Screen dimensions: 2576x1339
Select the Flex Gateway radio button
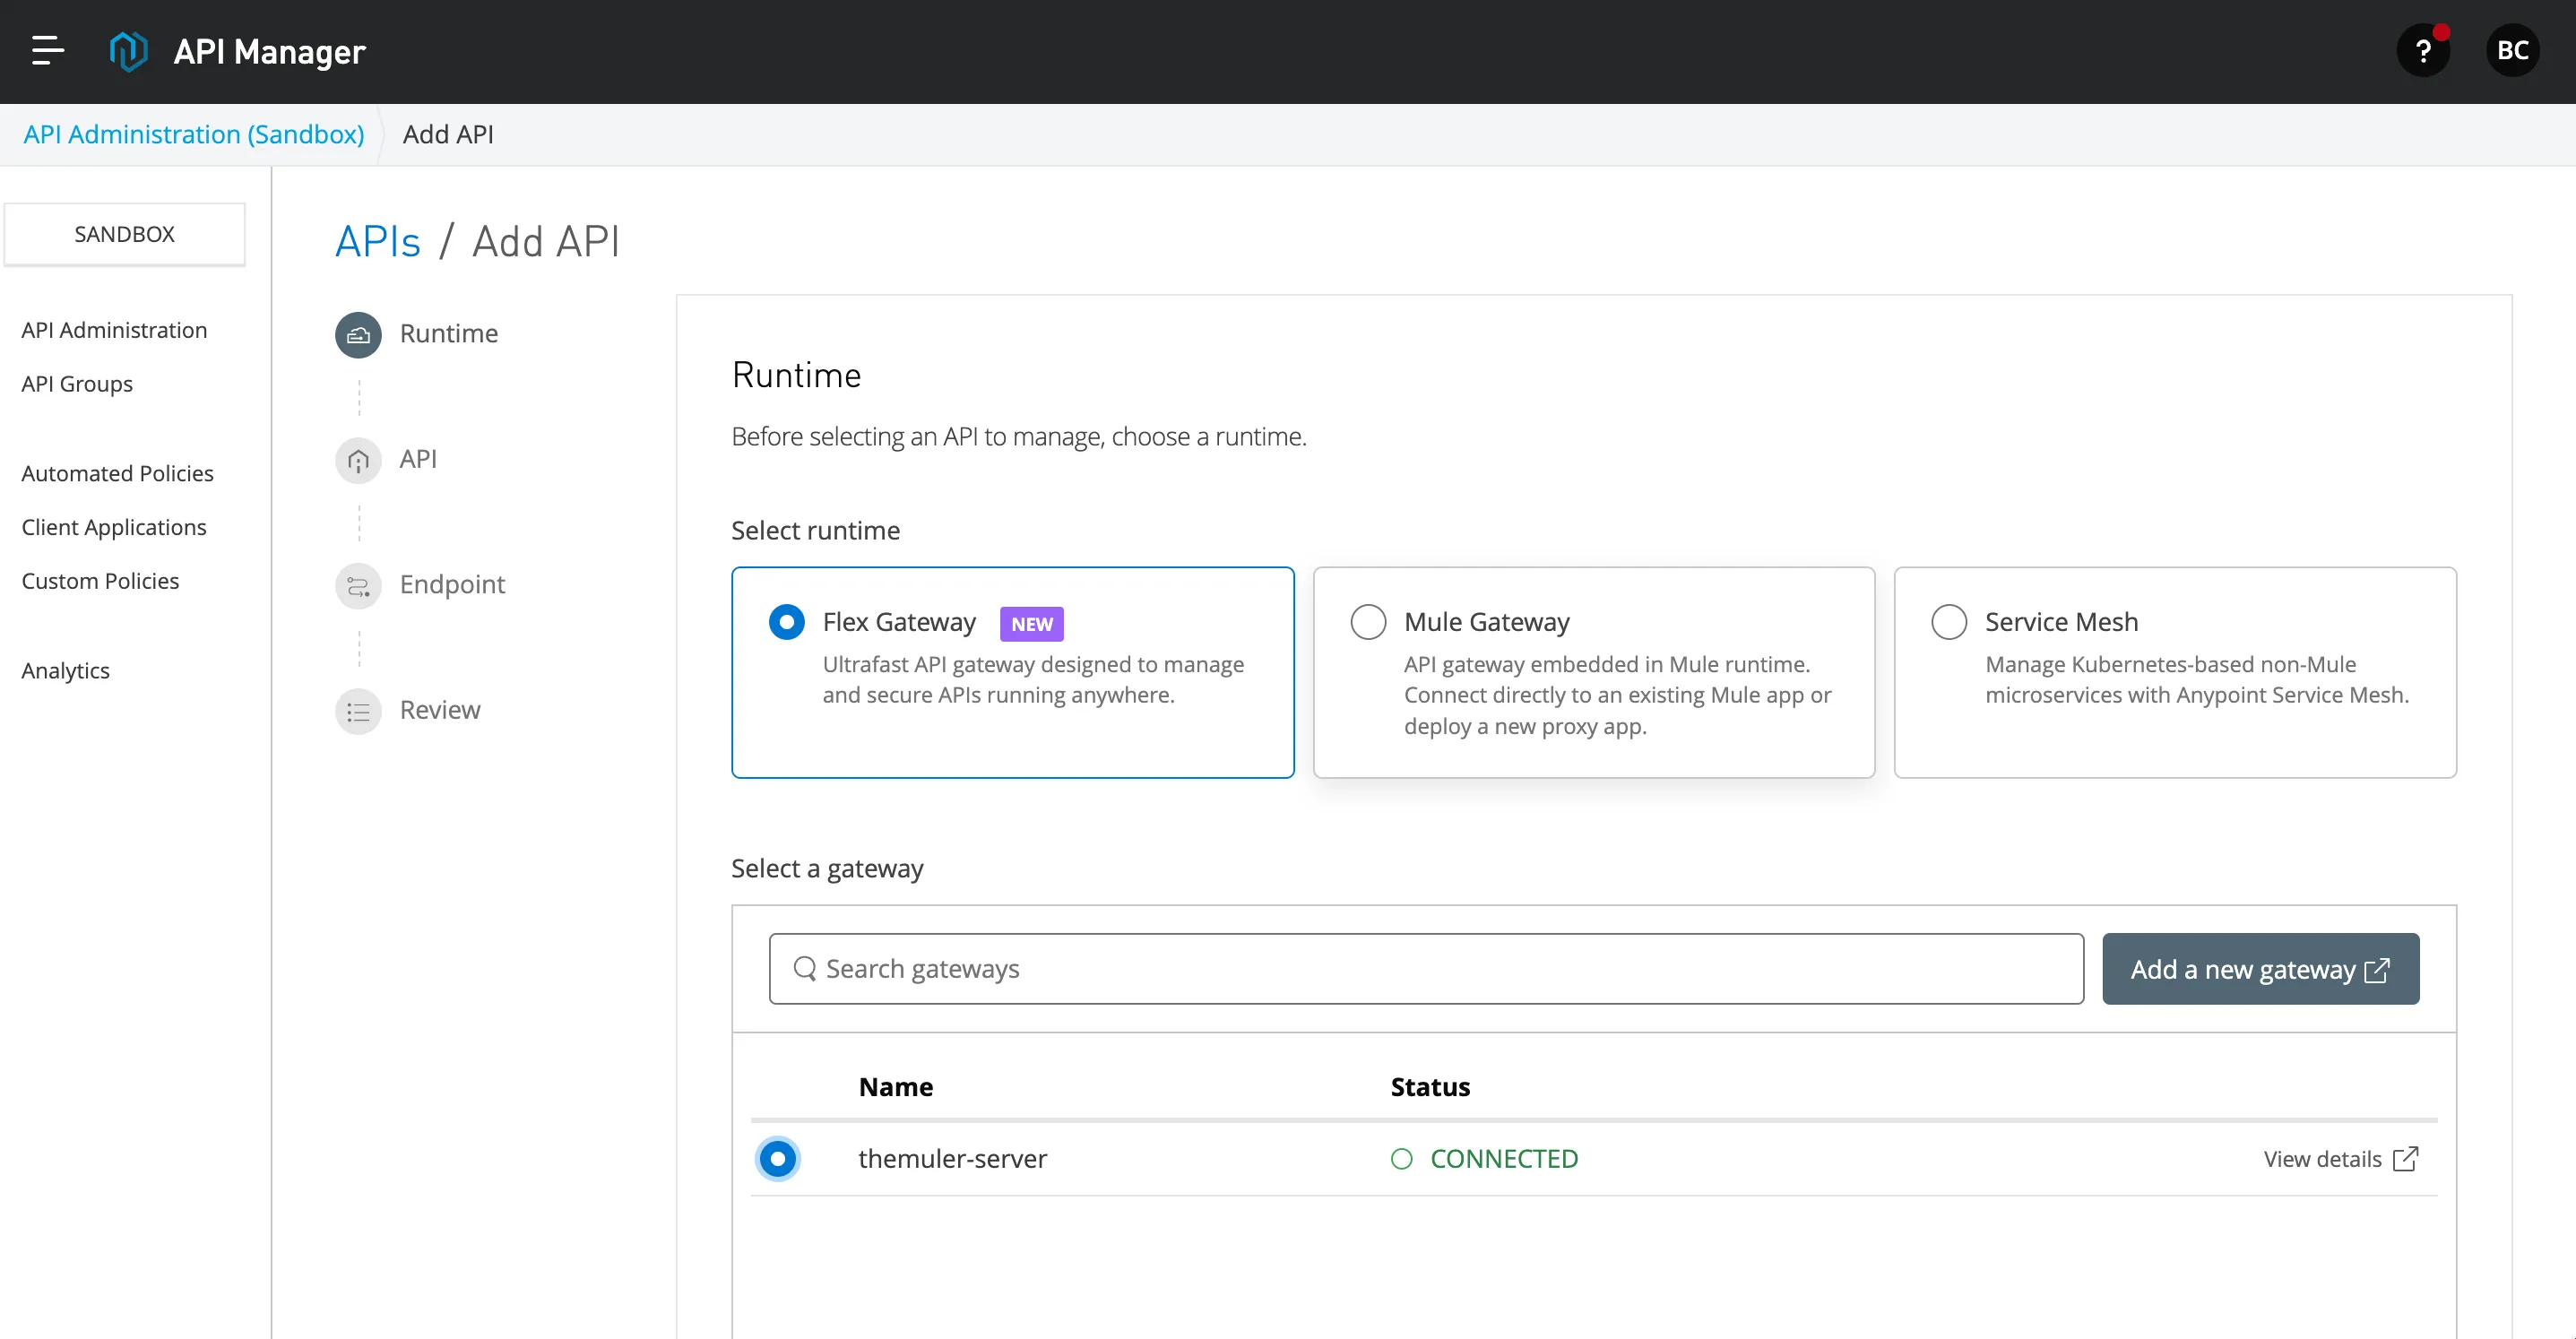(786, 622)
